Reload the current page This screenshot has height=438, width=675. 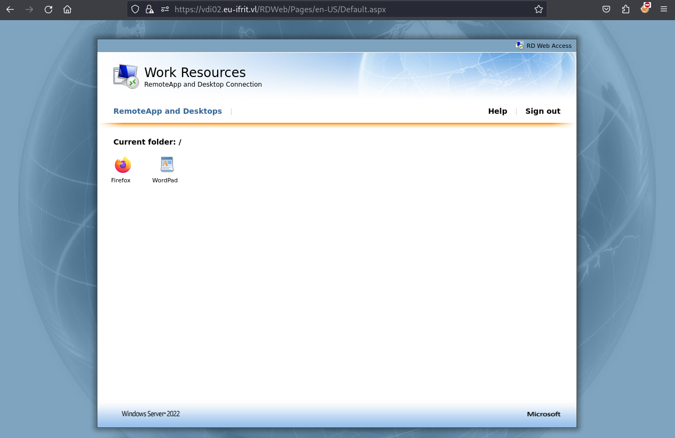tap(48, 9)
